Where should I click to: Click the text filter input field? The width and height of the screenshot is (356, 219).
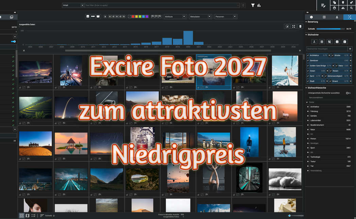[162, 5]
